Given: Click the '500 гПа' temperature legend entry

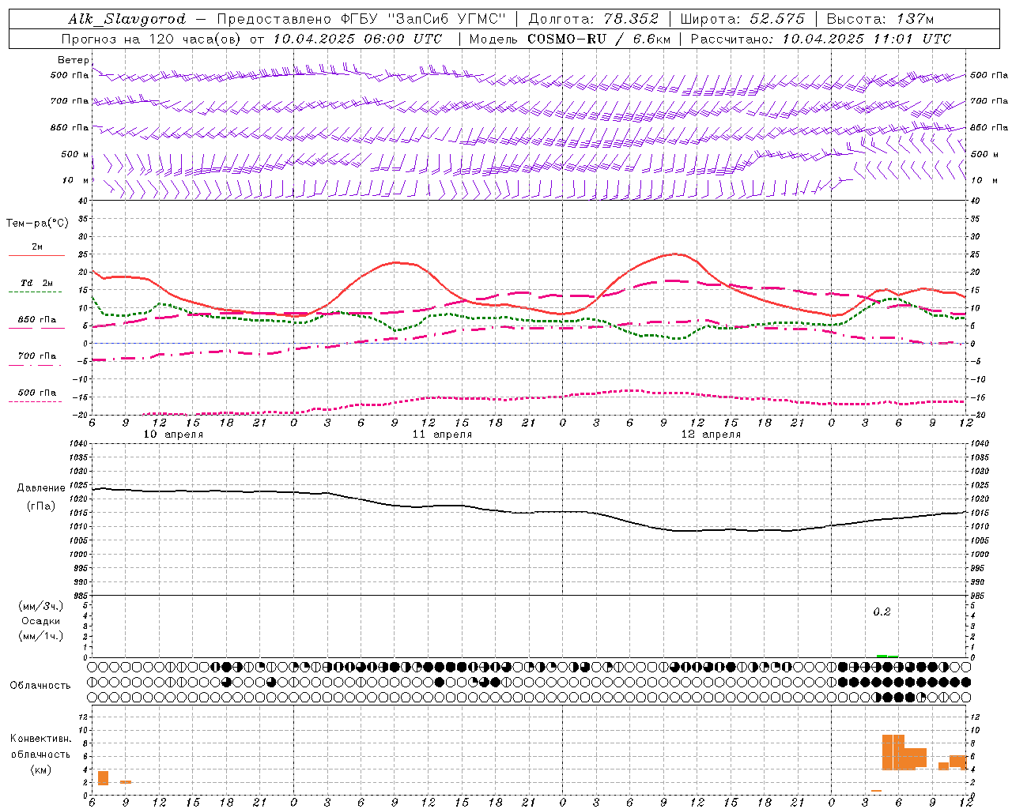Looking at the screenshot, I should [x=36, y=393].
